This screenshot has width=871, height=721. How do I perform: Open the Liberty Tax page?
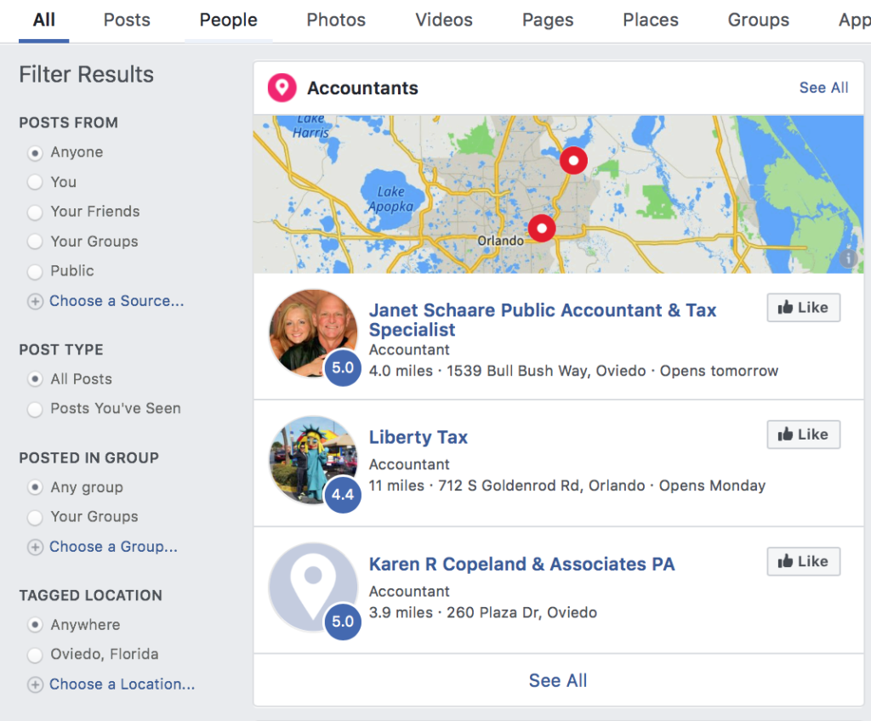tap(418, 436)
